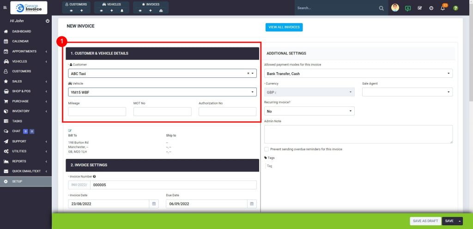Expand the Shop & POS sidebar menu
The image size is (473, 229).
26,91
